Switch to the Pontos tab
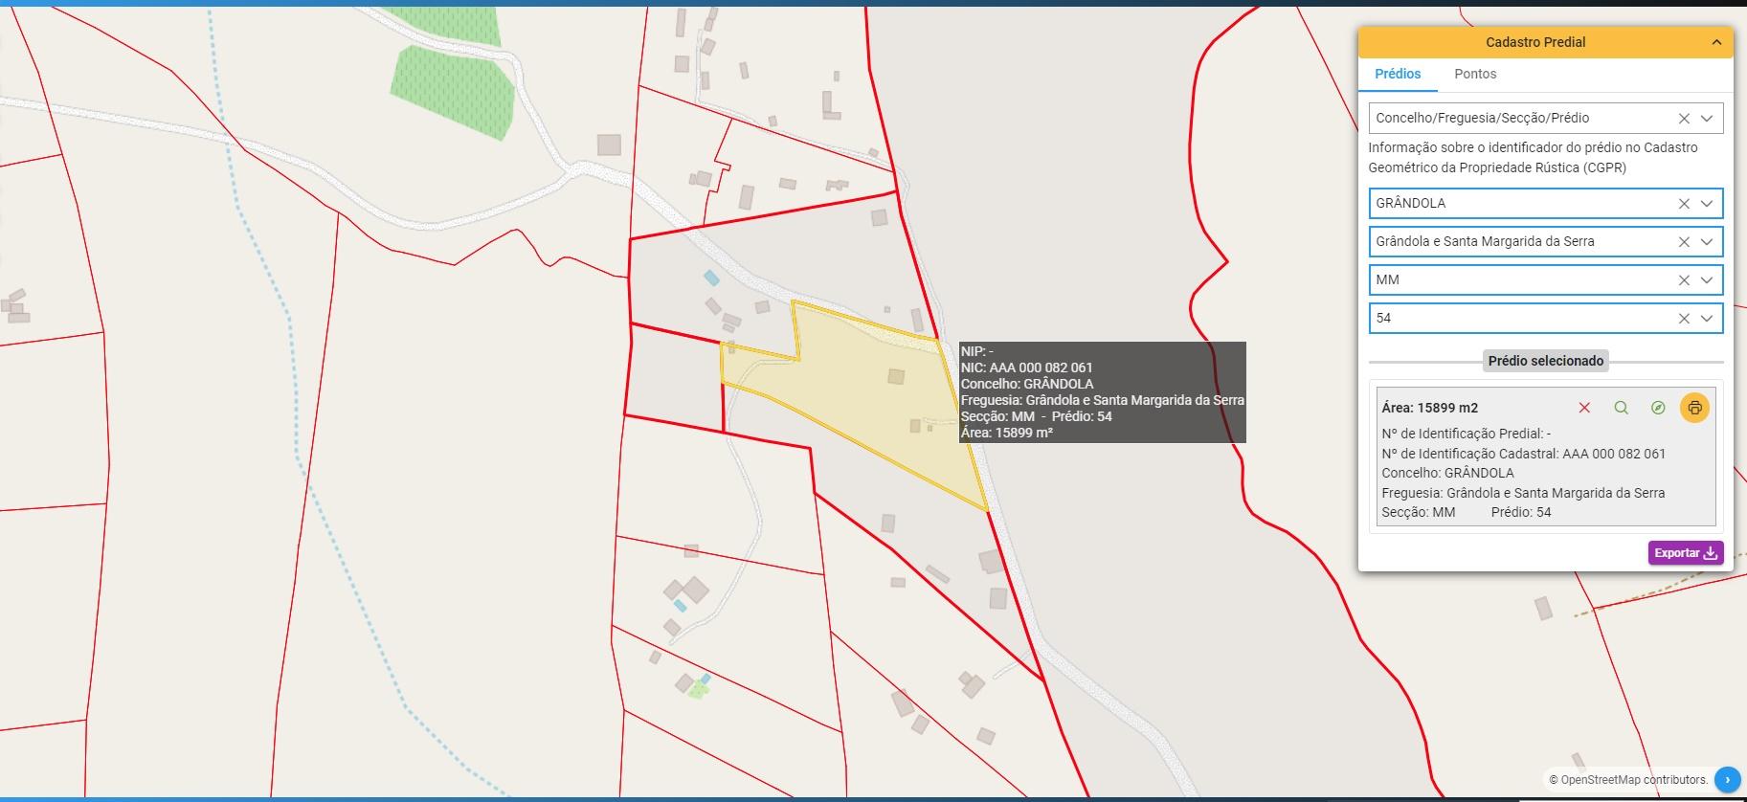The width and height of the screenshot is (1747, 802). pos(1475,74)
